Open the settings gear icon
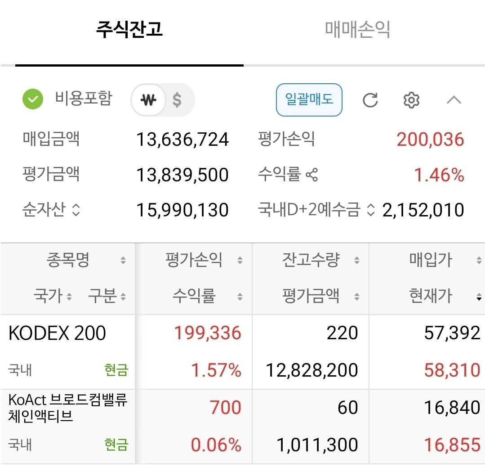485x472 pixels. pos(411,100)
